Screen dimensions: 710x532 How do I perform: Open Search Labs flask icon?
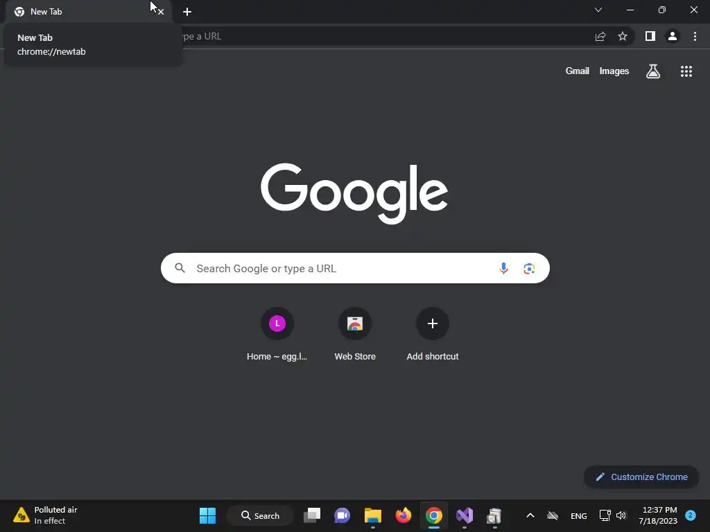click(653, 71)
